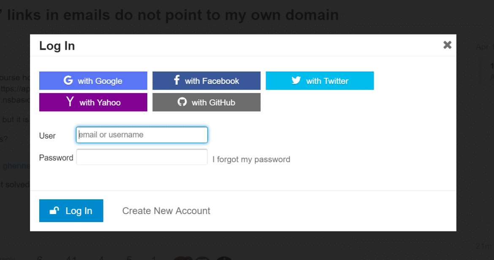
Task: Click the Yahoo 'Y' logo icon
Action: click(x=70, y=102)
